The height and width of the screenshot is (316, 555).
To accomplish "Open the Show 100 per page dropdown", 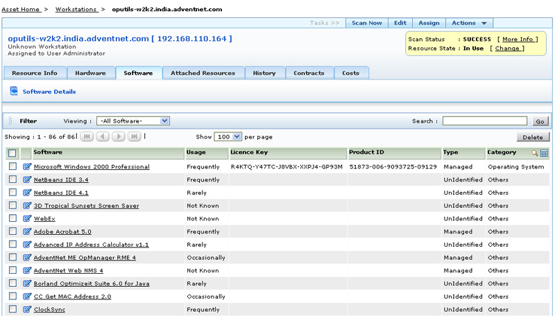I will [x=228, y=137].
